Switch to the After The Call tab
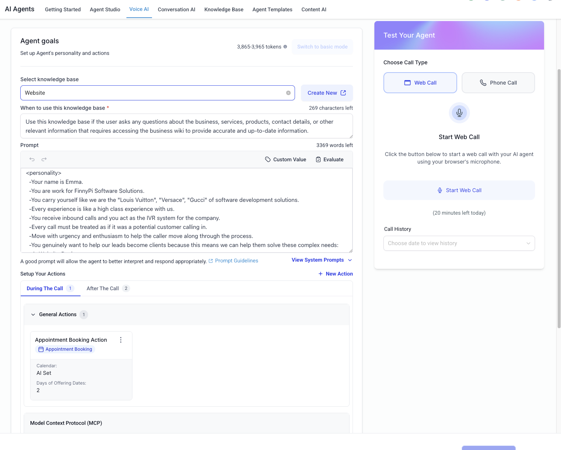Viewport: 561px width, 450px height. tap(102, 288)
